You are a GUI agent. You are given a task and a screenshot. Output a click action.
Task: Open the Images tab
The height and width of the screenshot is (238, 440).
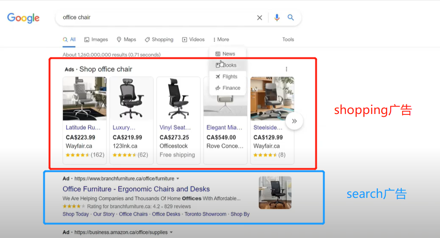[x=96, y=40]
